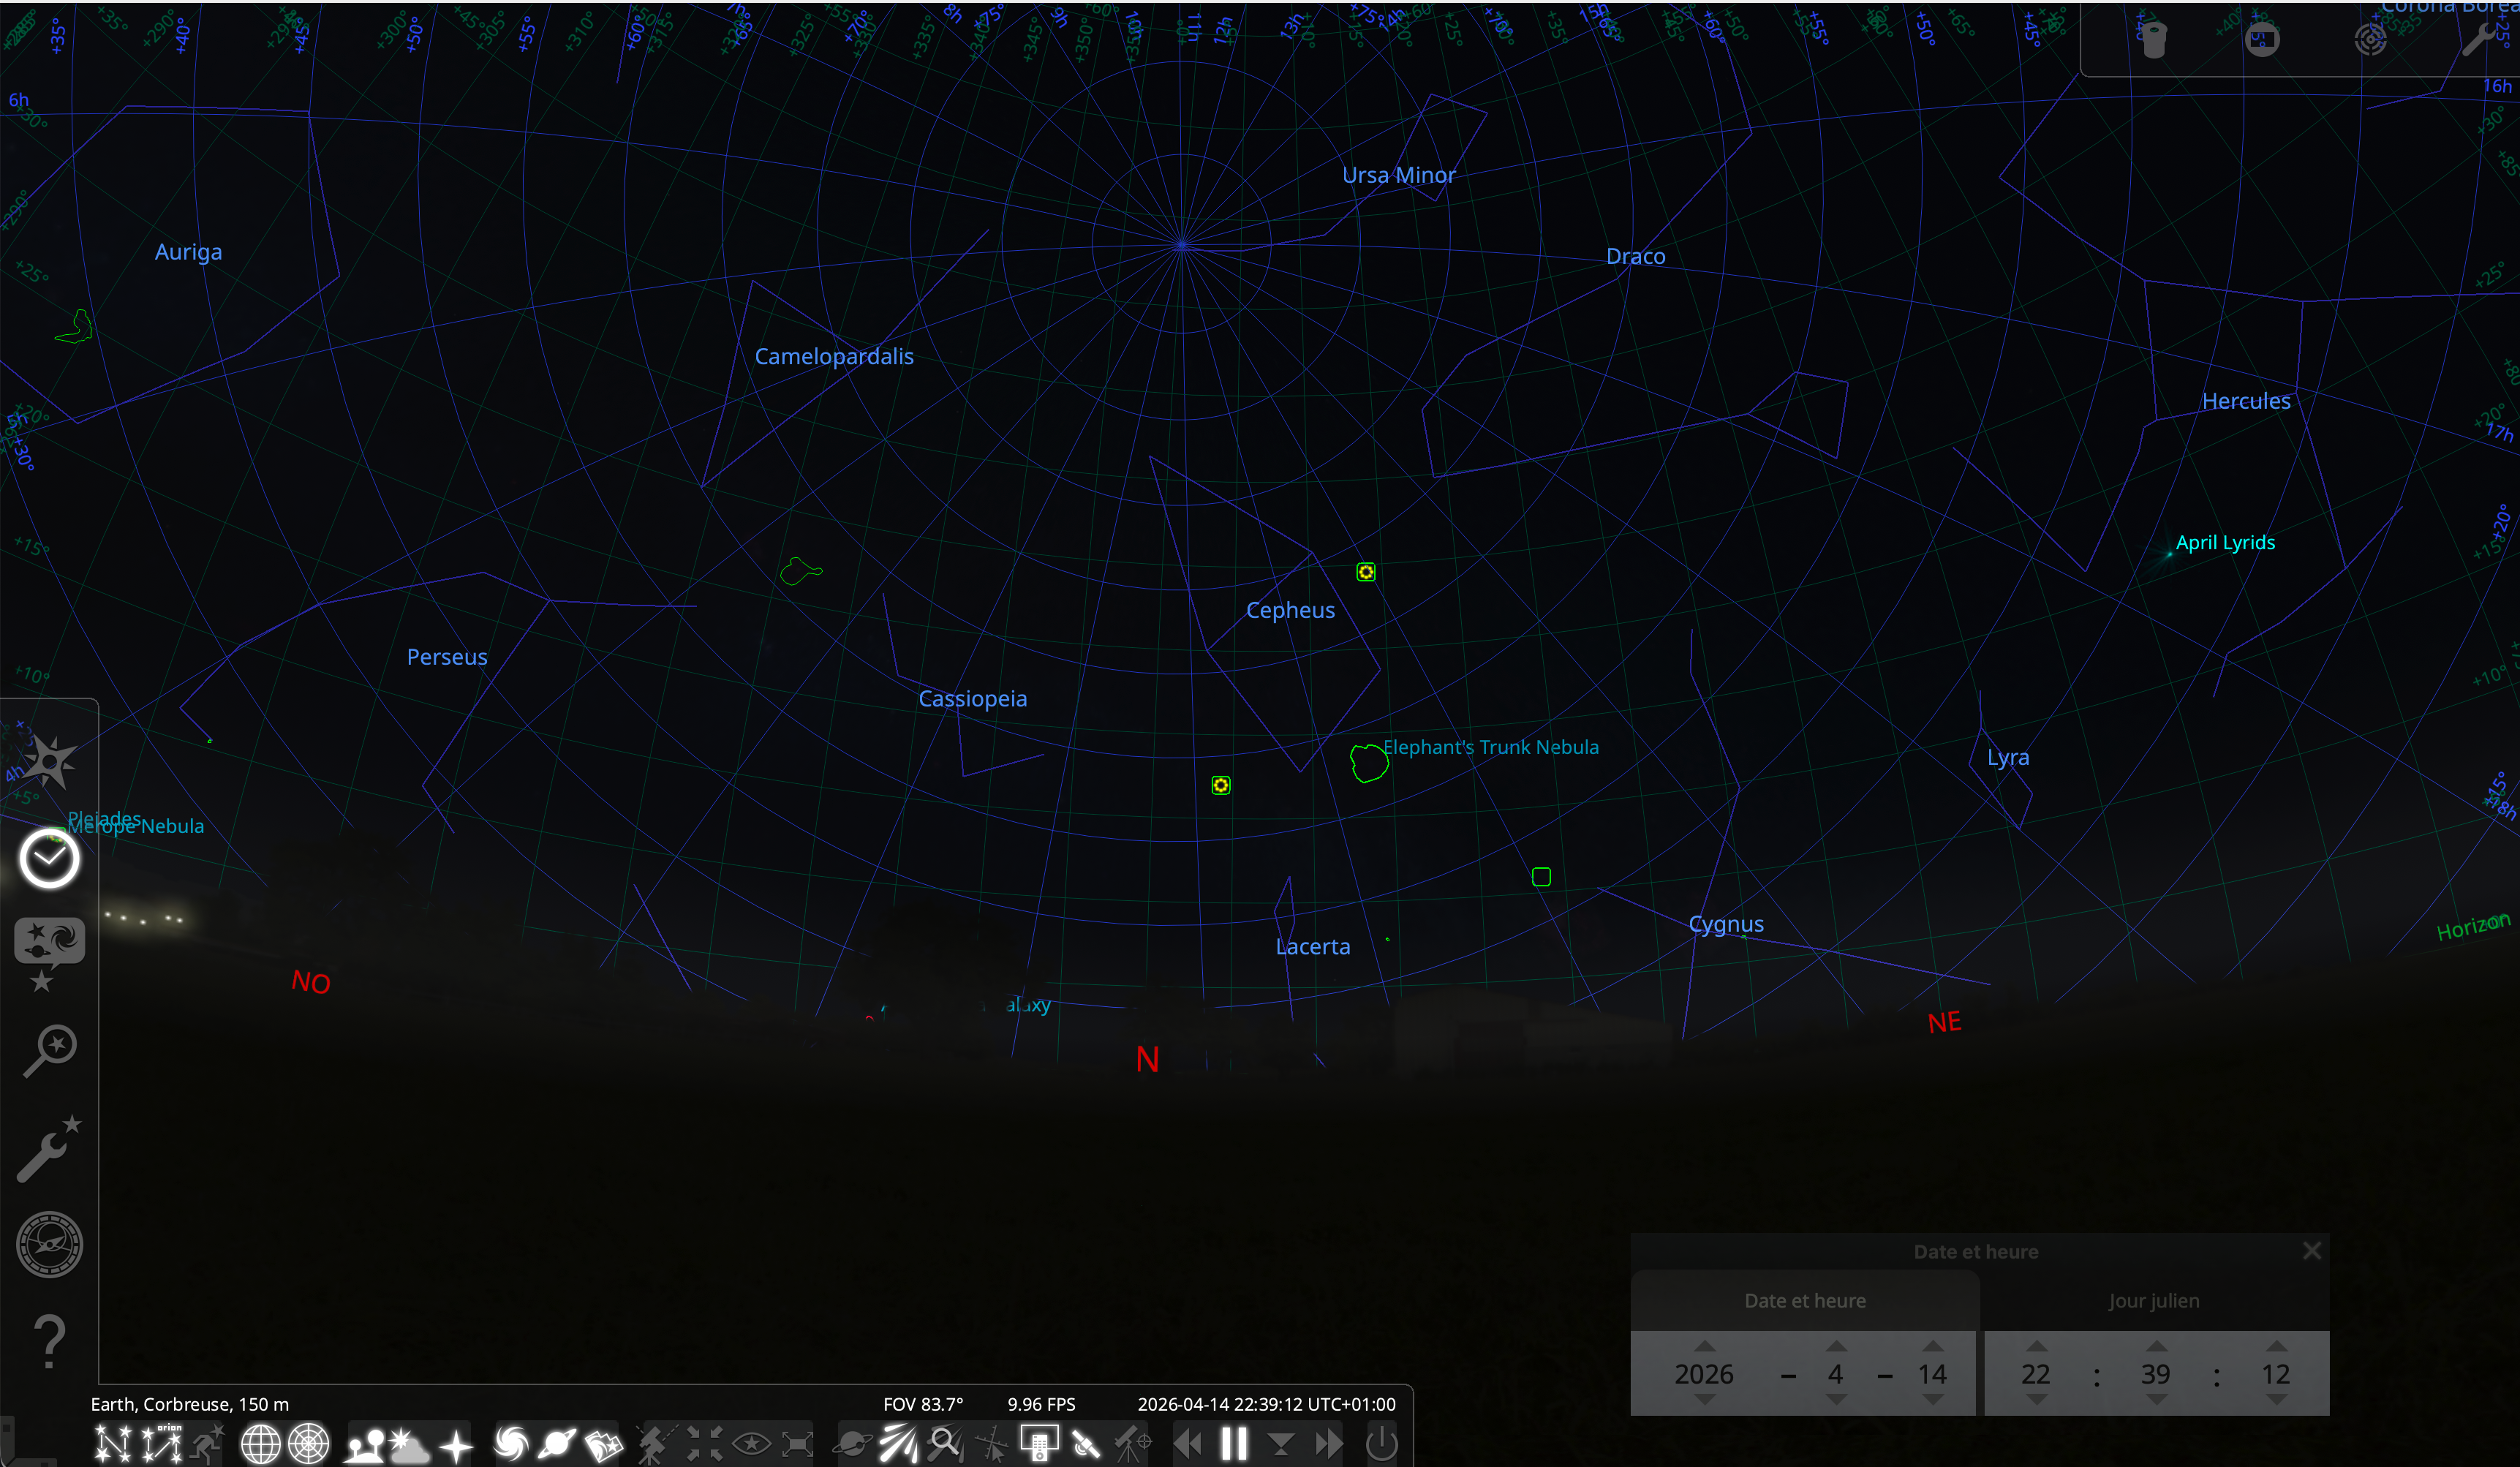2520x1467 pixels.
Task: Toggle night mode (eye icon)
Action: click(x=751, y=1444)
